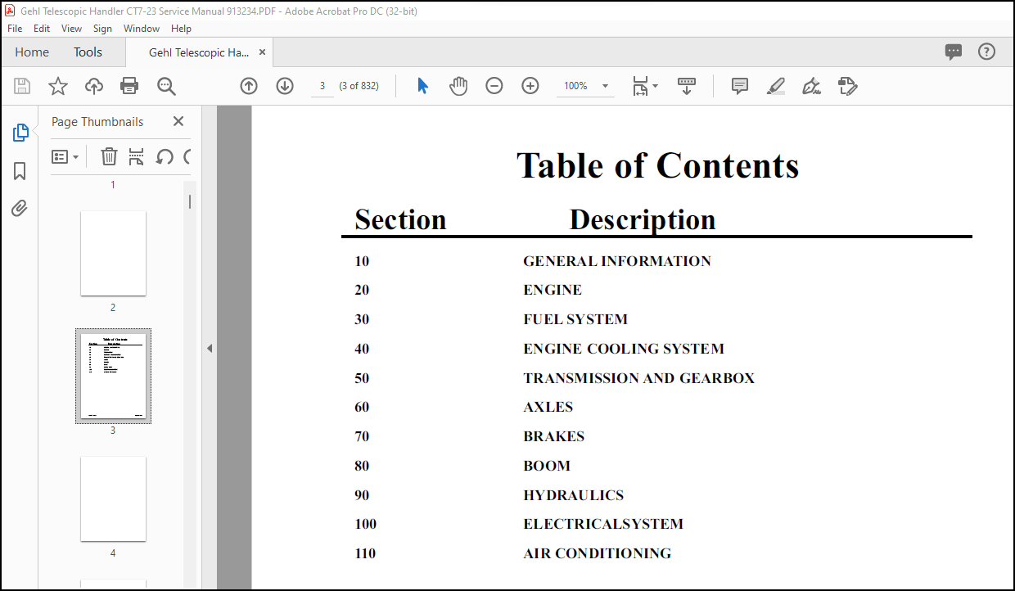Click the print pages thumbnail toolbar icon
Image resolution: width=1015 pixels, height=591 pixels.
click(x=137, y=156)
